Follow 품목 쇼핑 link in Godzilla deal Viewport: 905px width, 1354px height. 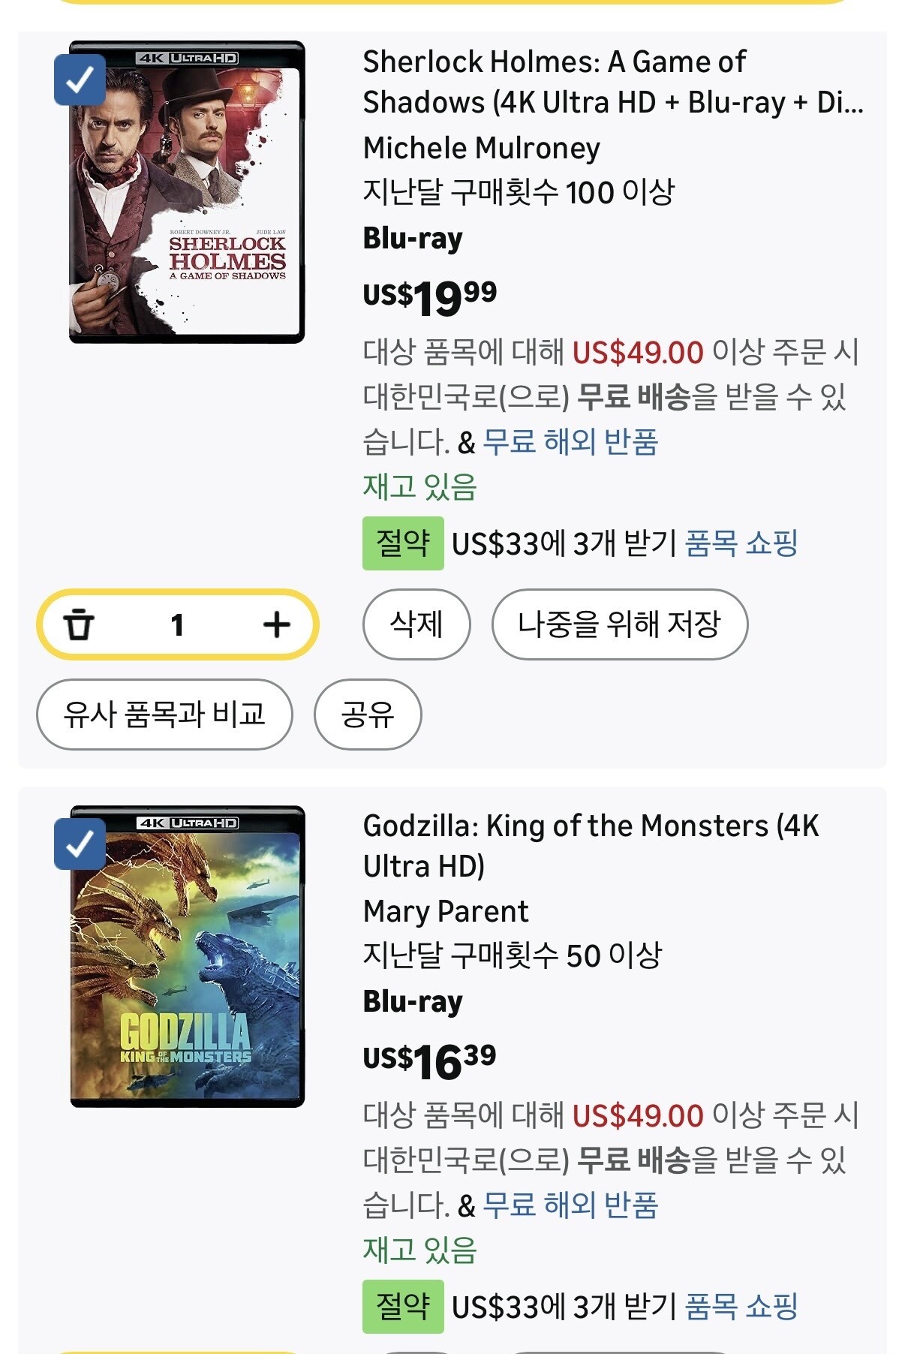click(x=741, y=1307)
